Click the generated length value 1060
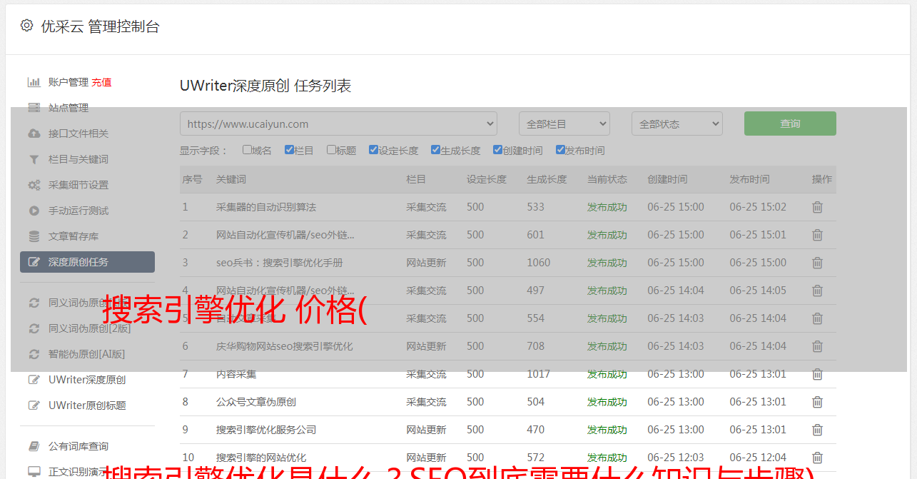 point(539,263)
